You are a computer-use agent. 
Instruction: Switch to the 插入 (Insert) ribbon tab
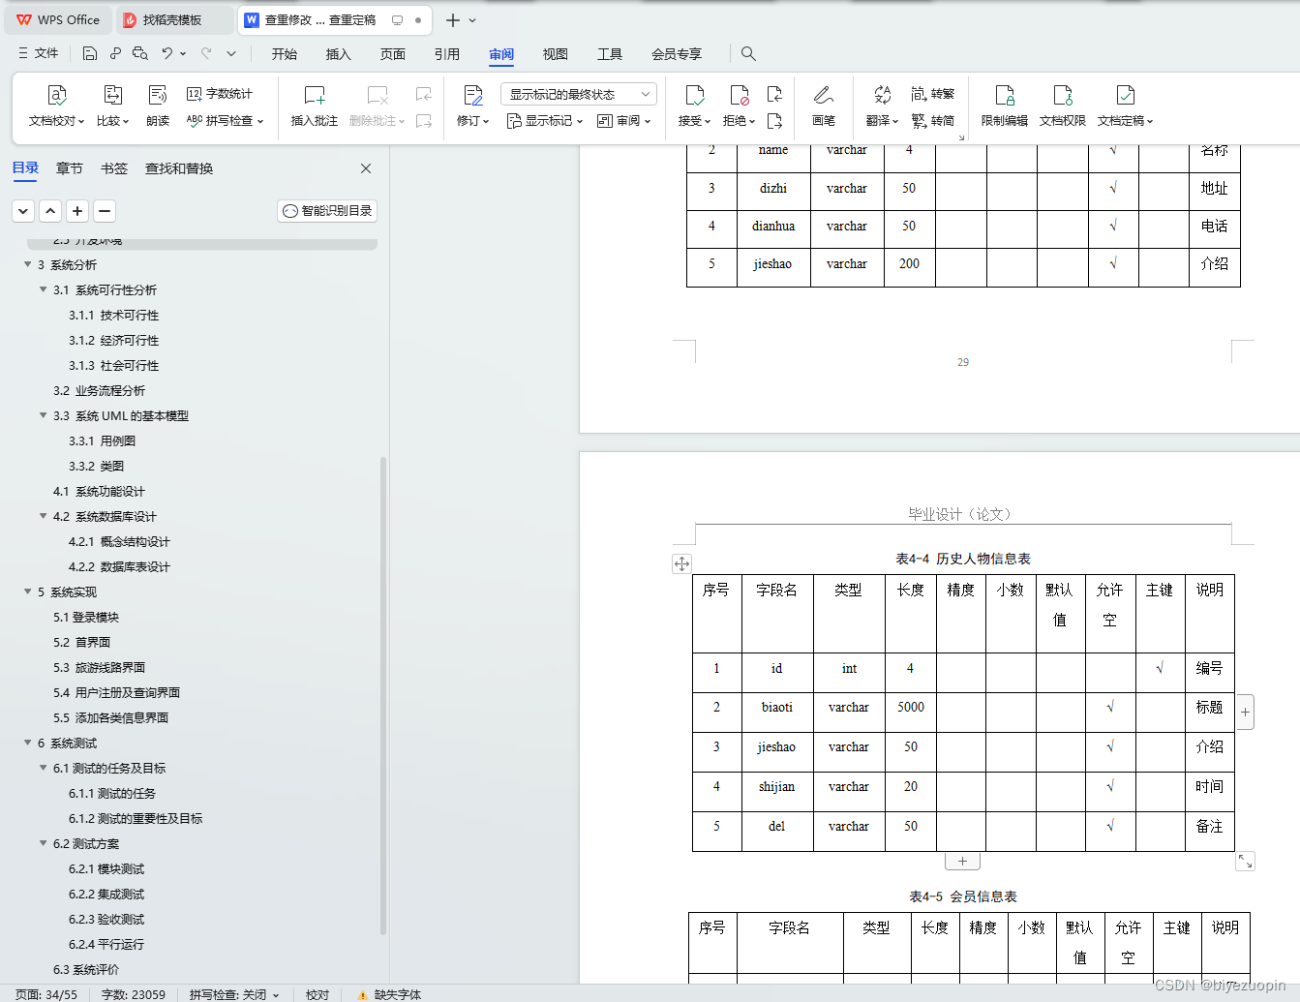coord(339,54)
